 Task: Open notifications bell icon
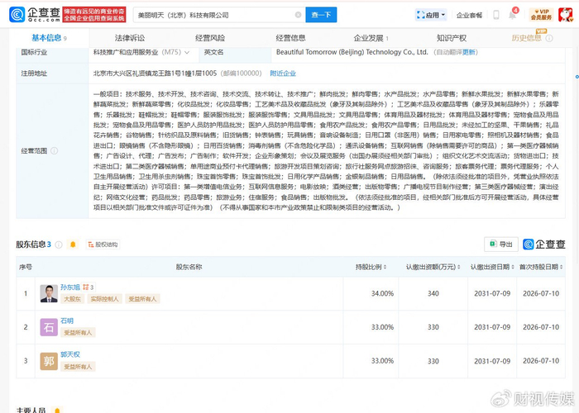(512, 15)
